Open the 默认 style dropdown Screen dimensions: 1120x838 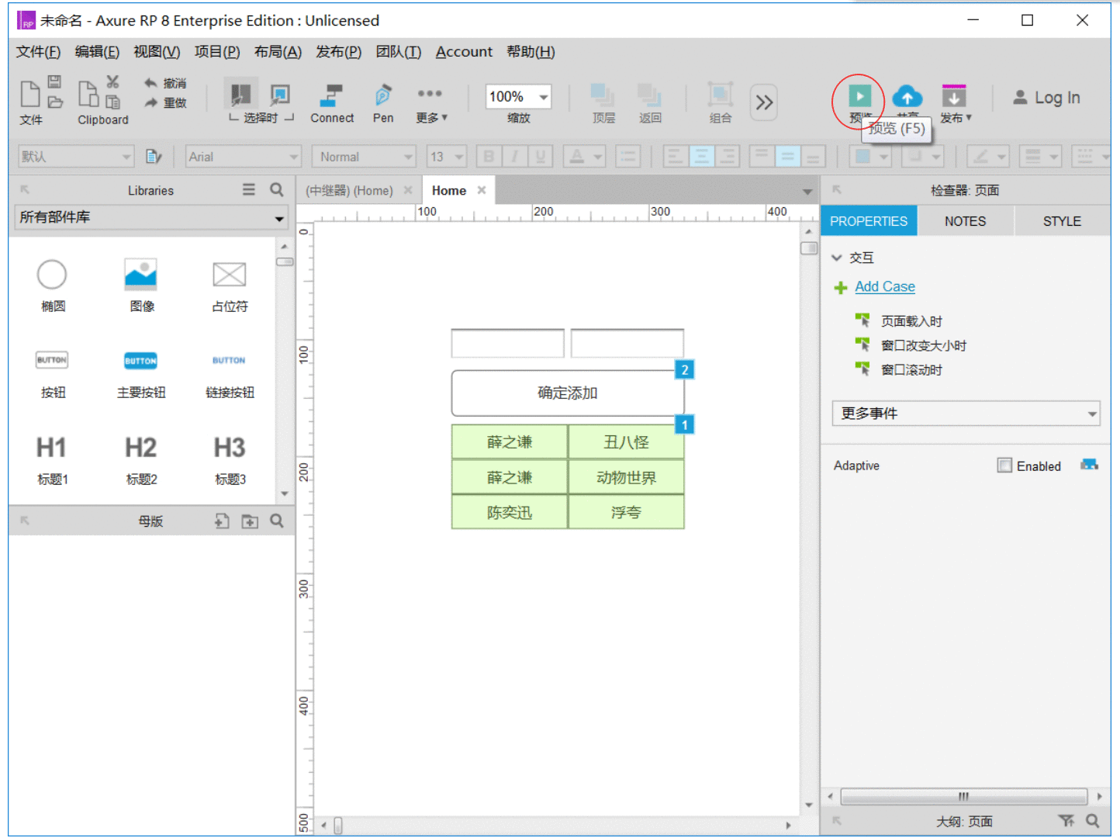(x=76, y=157)
